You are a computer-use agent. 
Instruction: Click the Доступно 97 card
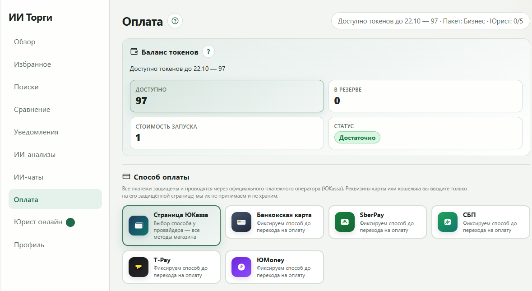227,96
